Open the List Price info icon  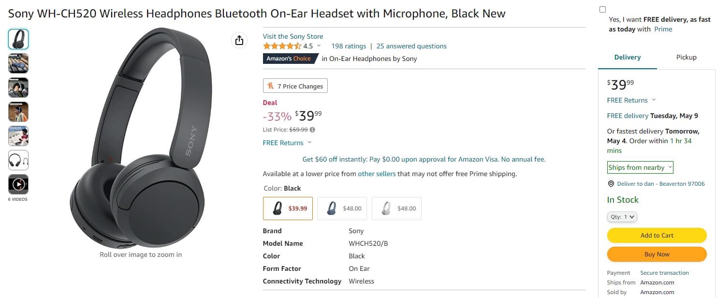pos(312,130)
